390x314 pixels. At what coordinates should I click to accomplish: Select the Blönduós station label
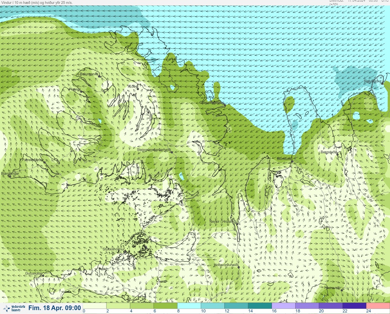284,159
